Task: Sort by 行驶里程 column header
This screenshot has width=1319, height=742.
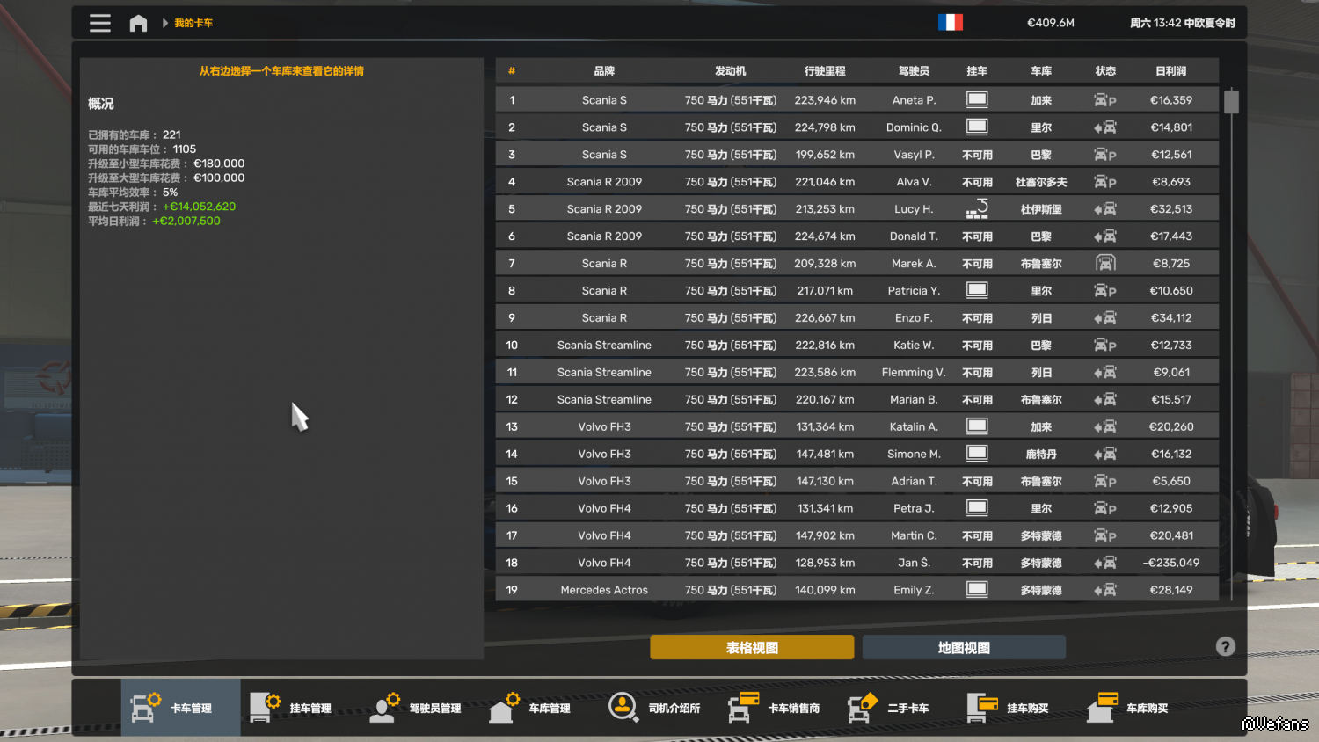Action: (825, 71)
